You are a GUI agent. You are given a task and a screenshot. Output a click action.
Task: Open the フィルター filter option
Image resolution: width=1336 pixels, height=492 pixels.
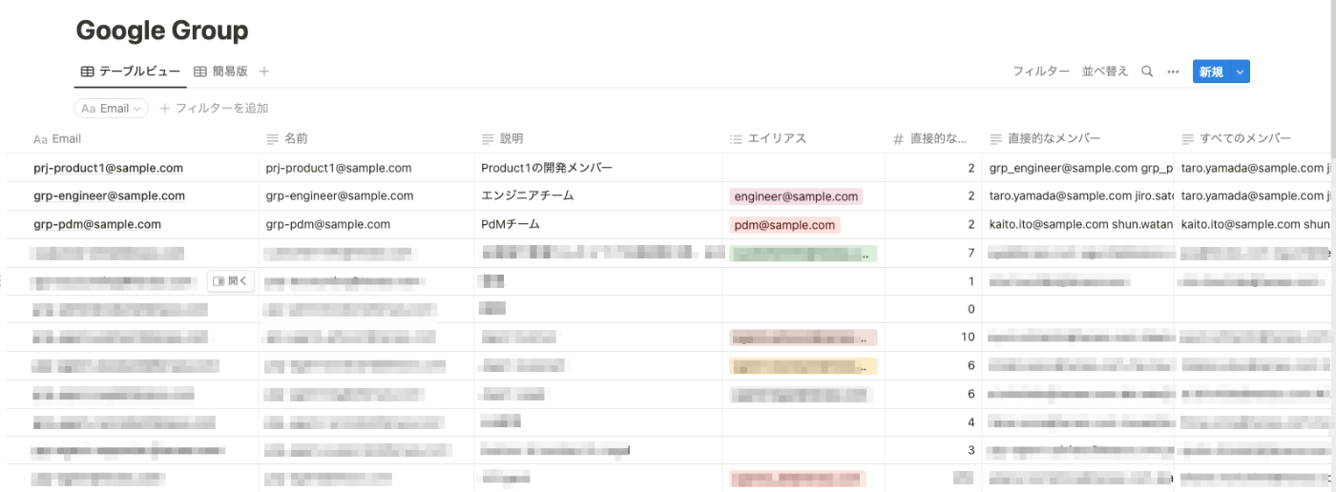1041,72
